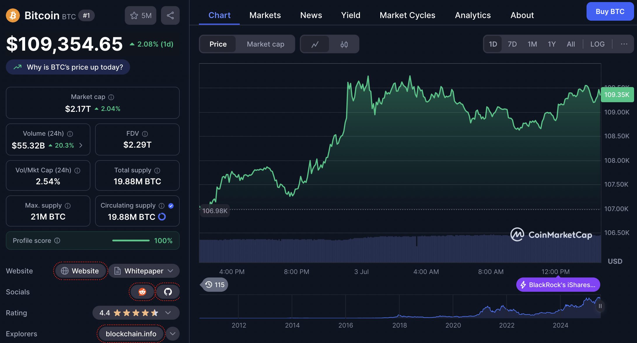This screenshot has height=343, width=637.
Task: Open the About tab
Action: click(x=522, y=15)
